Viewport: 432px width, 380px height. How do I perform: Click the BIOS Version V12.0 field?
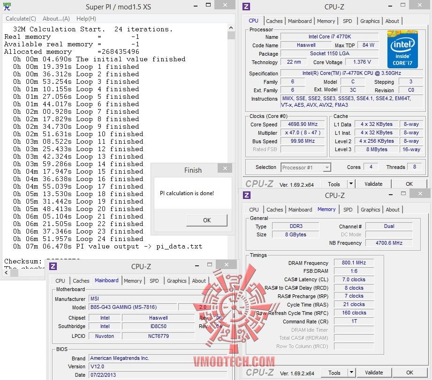coord(158,366)
